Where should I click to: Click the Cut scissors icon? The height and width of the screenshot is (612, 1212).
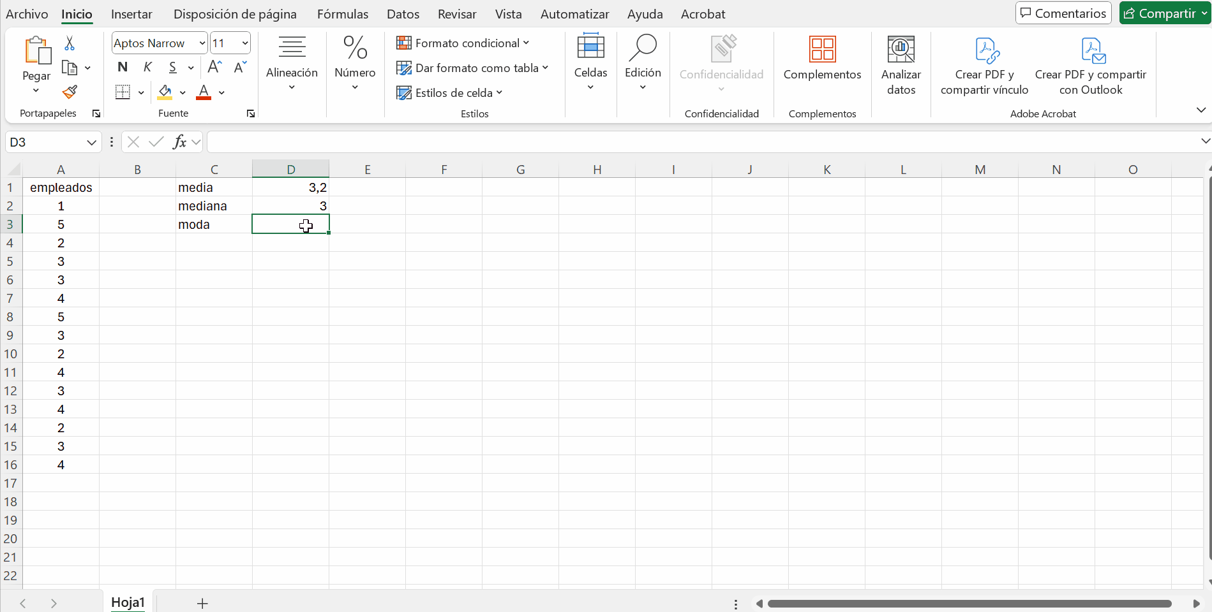click(x=70, y=43)
